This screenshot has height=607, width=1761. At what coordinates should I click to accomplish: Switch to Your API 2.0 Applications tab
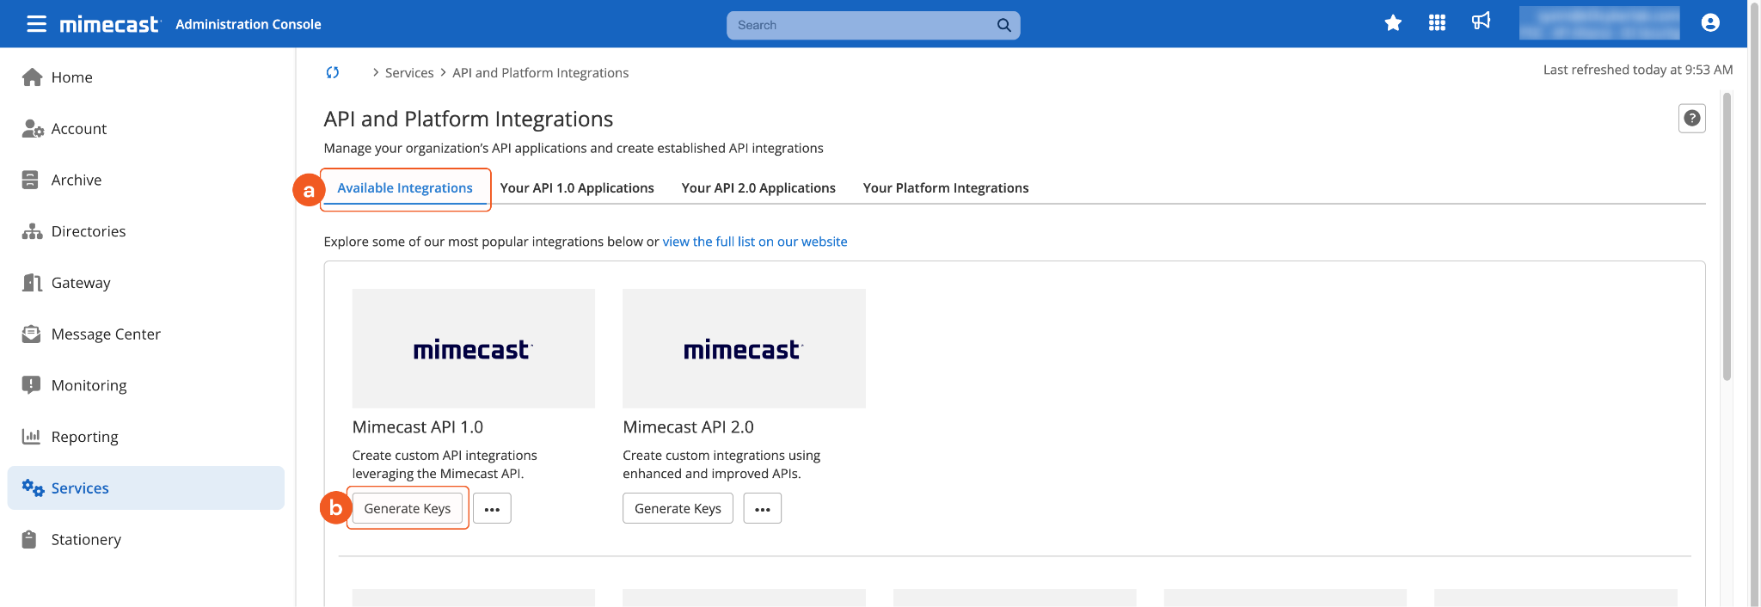[x=758, y=188]
